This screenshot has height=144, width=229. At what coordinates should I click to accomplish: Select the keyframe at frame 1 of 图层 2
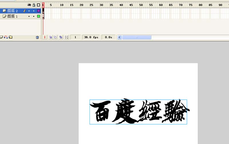point(43,11)
